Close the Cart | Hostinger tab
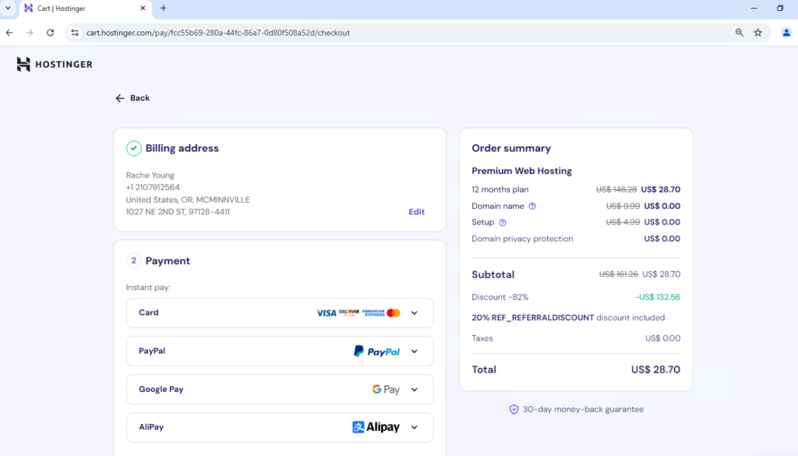 142,9
